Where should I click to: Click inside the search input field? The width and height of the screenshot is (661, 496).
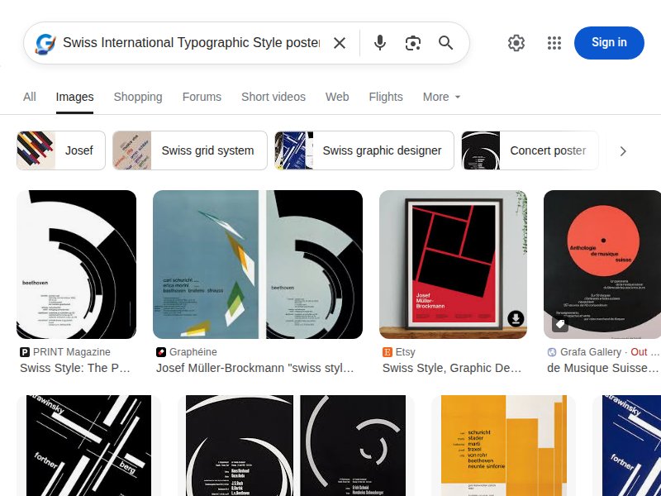(190, 42)
